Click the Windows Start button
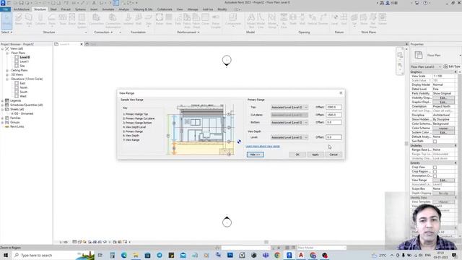The height and width of the screenshot is (260, 462). (6, 255)
